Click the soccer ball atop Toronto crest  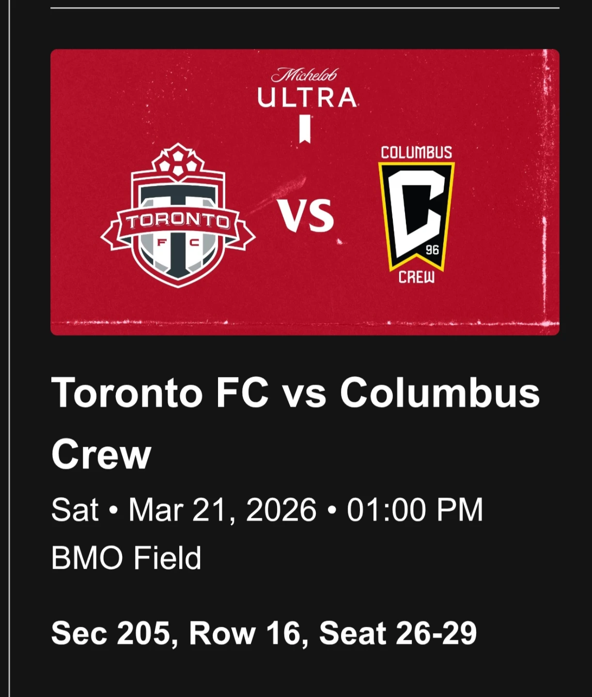pos(178,161)
